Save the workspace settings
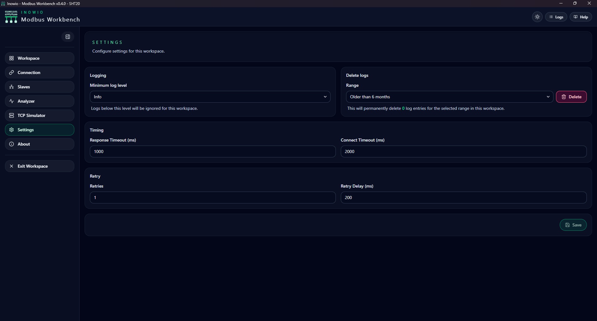Viewport: 597px width, 321px height. (573, 225)
